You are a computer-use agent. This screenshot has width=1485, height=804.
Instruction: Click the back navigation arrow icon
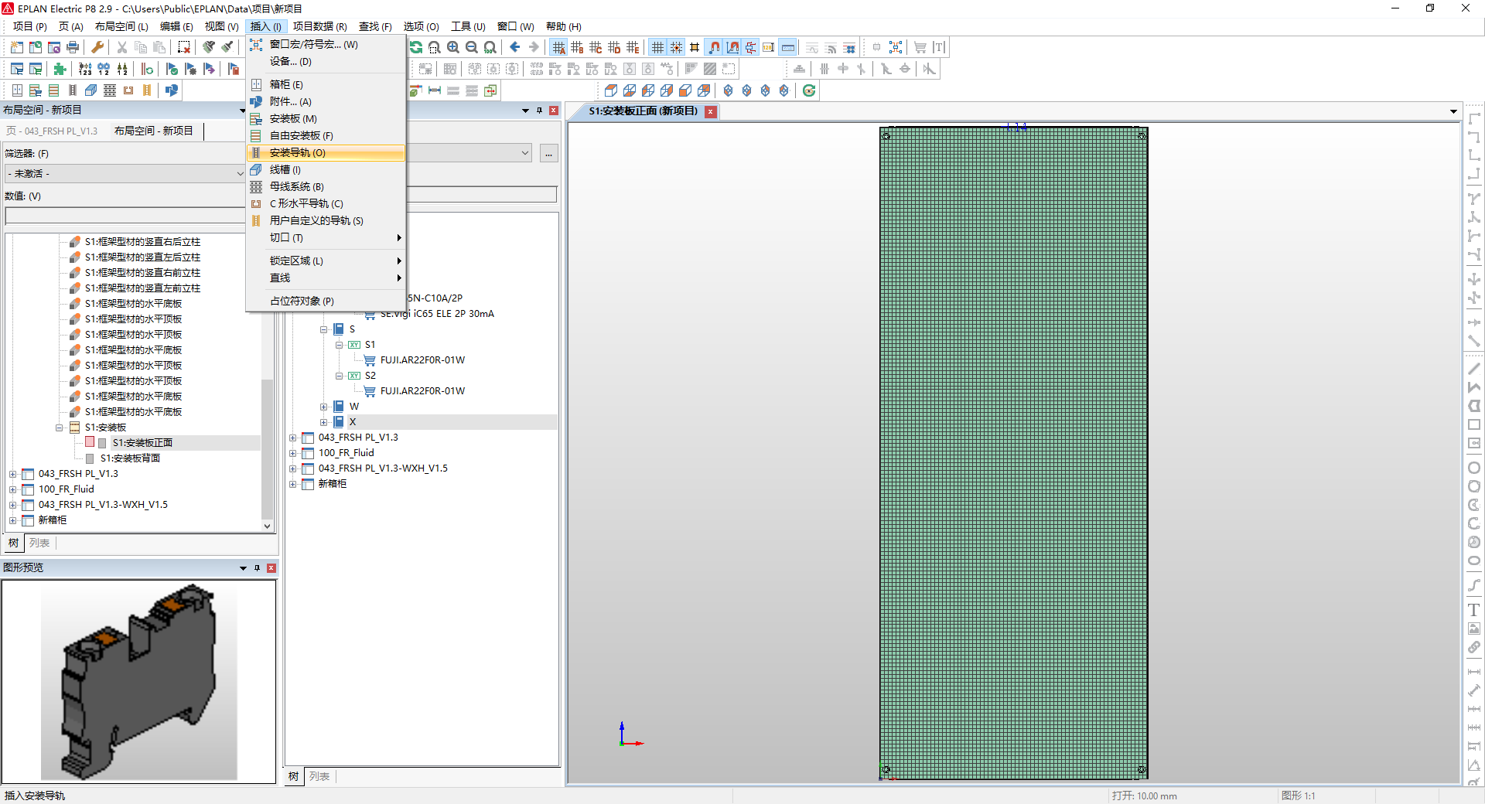pos(514,47)
